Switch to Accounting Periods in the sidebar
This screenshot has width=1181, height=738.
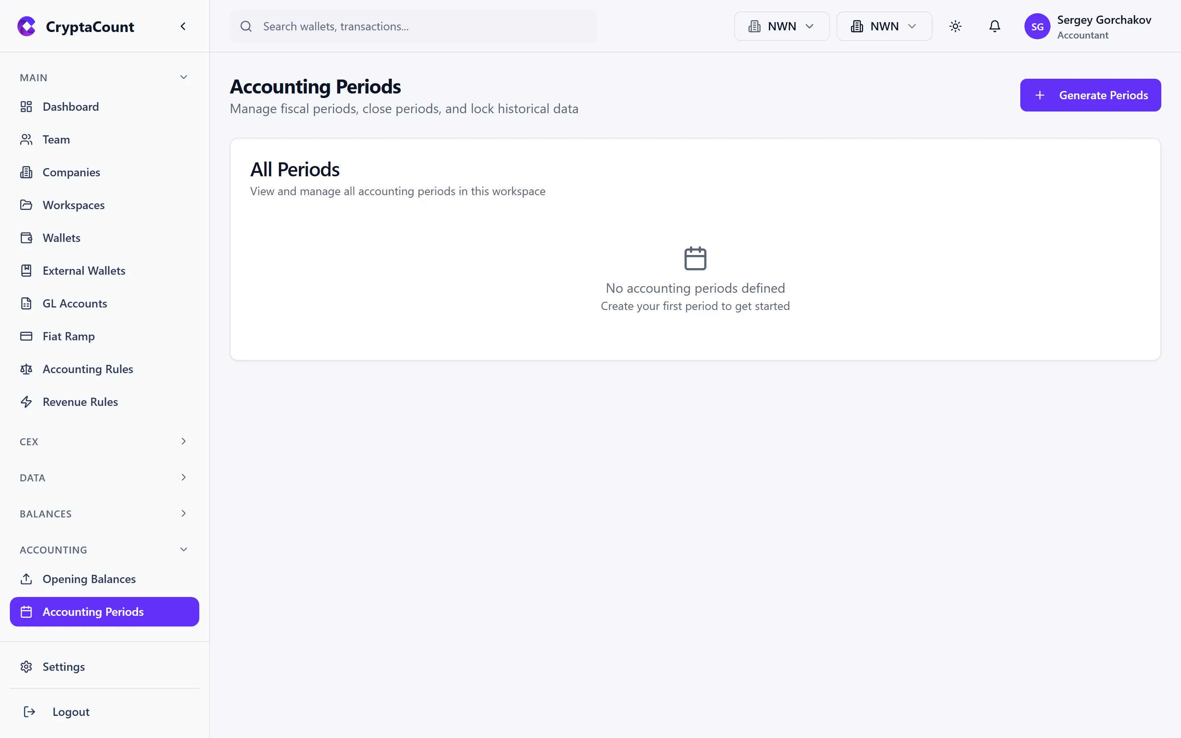click(93, 612)
